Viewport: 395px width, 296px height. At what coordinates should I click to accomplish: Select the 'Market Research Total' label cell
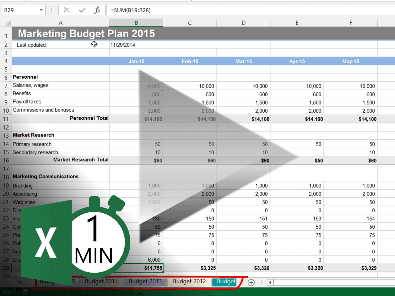[61, 160]
